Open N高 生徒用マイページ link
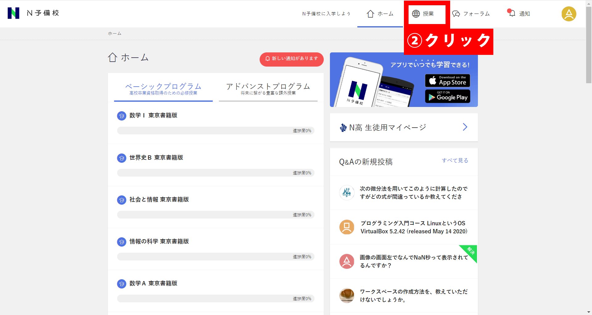Viewport: 592px width, 315px height. [404, 127]
